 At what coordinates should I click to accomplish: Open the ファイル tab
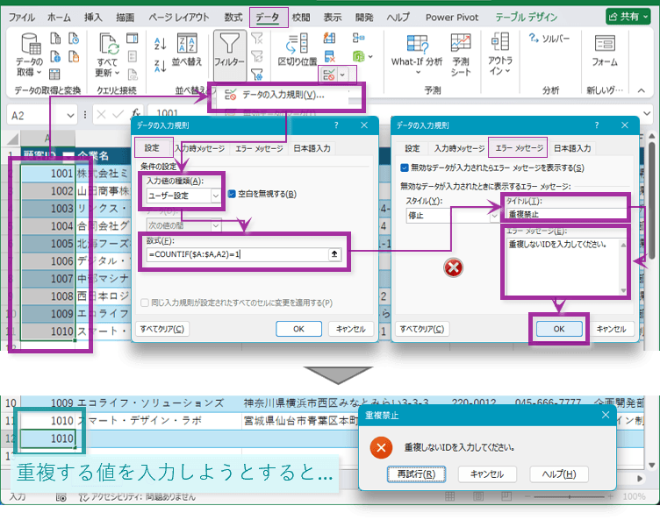(21, 18)
